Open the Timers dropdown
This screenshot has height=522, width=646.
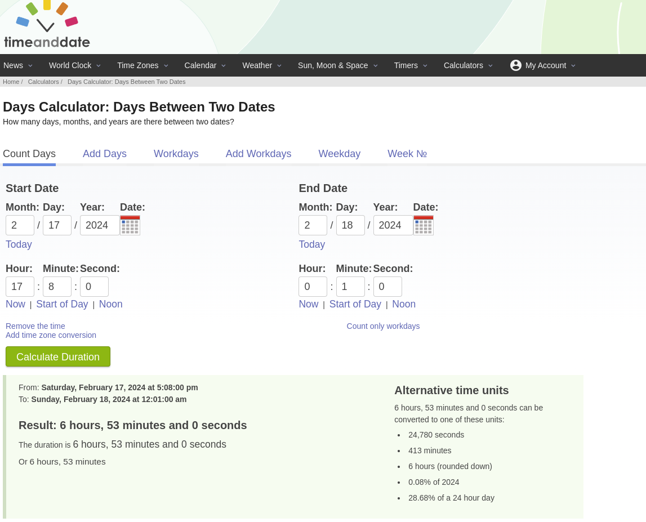(411, 65)
